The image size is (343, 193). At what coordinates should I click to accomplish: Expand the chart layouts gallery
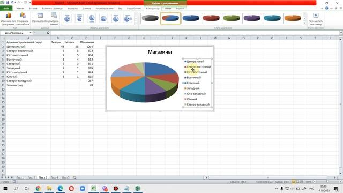click(136, 23)
